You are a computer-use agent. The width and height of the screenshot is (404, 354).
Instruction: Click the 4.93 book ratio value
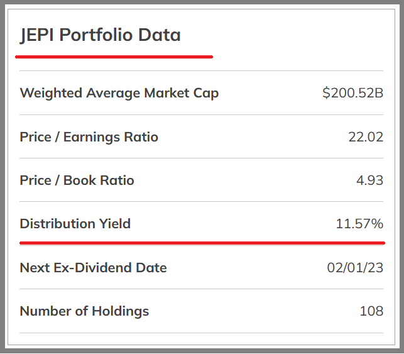coord(369,180)
